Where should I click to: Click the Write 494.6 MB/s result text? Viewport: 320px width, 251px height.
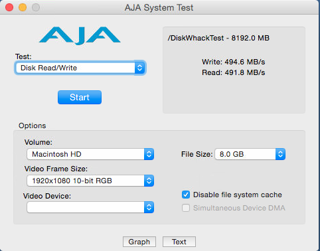(234, 62)
